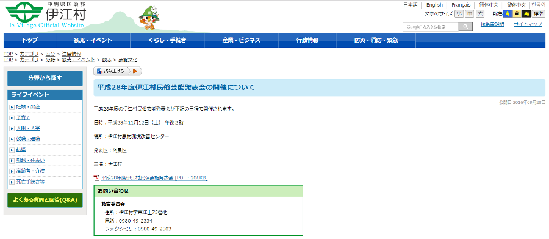This screenshot has width=549, height=239.
Task: Open the PDF icon for the 民俗芸能発表会 file
Action: tap(97, 178)
